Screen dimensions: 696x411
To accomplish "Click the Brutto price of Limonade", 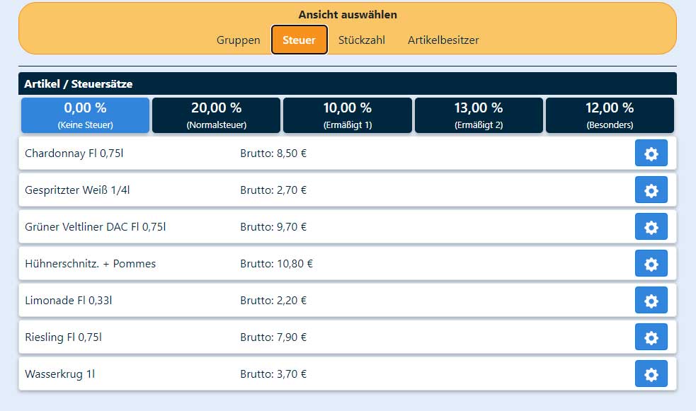I will click(273, 301).
